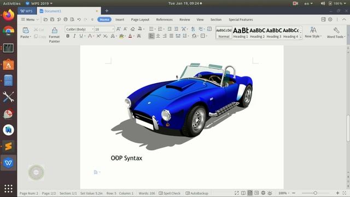The height and width of the screenshot is (197, 350).
Task: Enable eye protection mode icon in status bar
Action: point(270,193)
